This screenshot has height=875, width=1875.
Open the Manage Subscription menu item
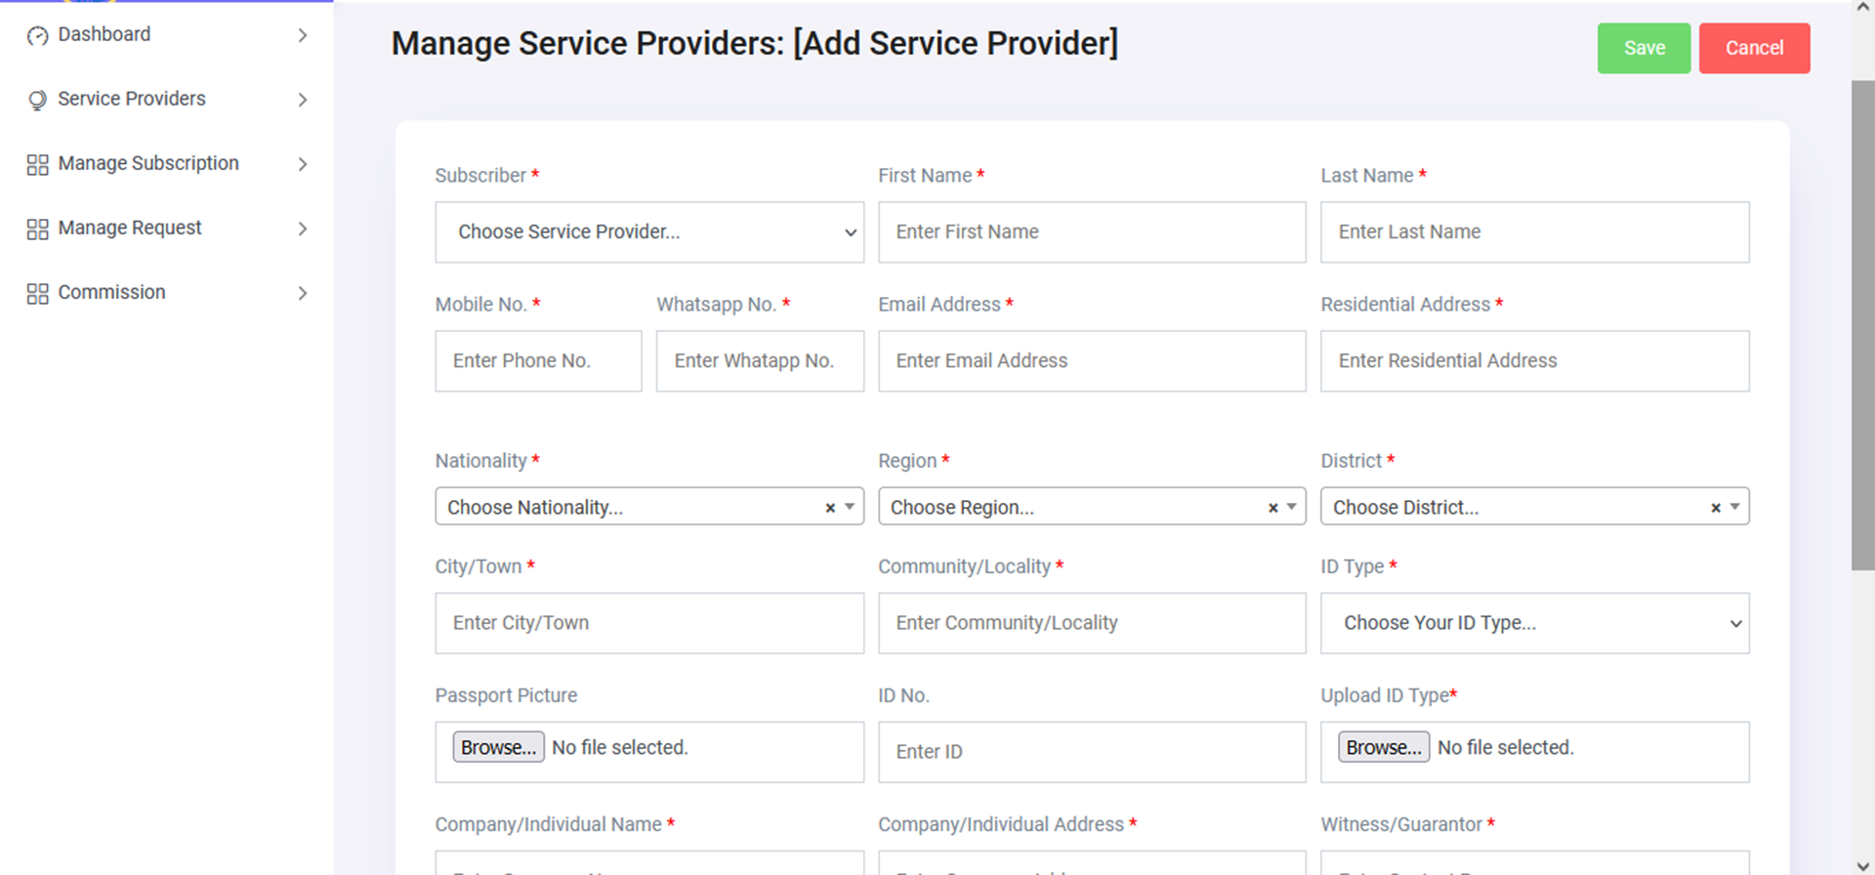click(x=148, y=164)
